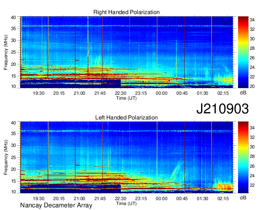Click Frequency (MHz) label of Right Handed plot

(6, 52)
